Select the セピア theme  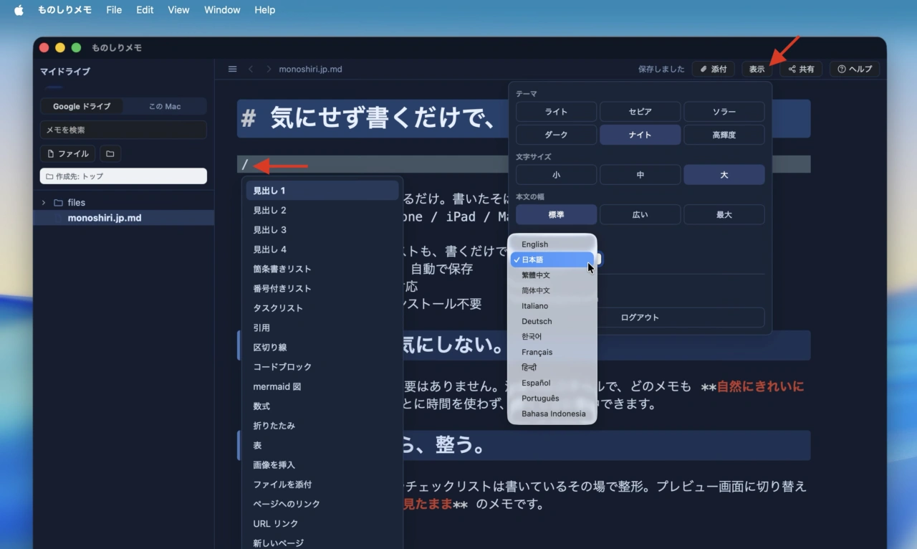pyautogui.click(x=640, y=112)
